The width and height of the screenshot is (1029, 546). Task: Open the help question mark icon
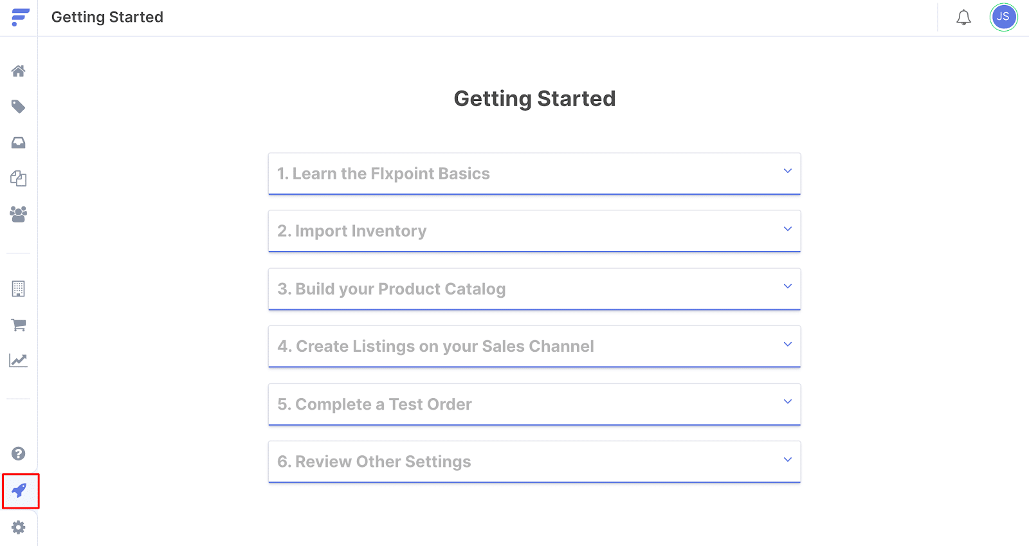click(19, 453)
